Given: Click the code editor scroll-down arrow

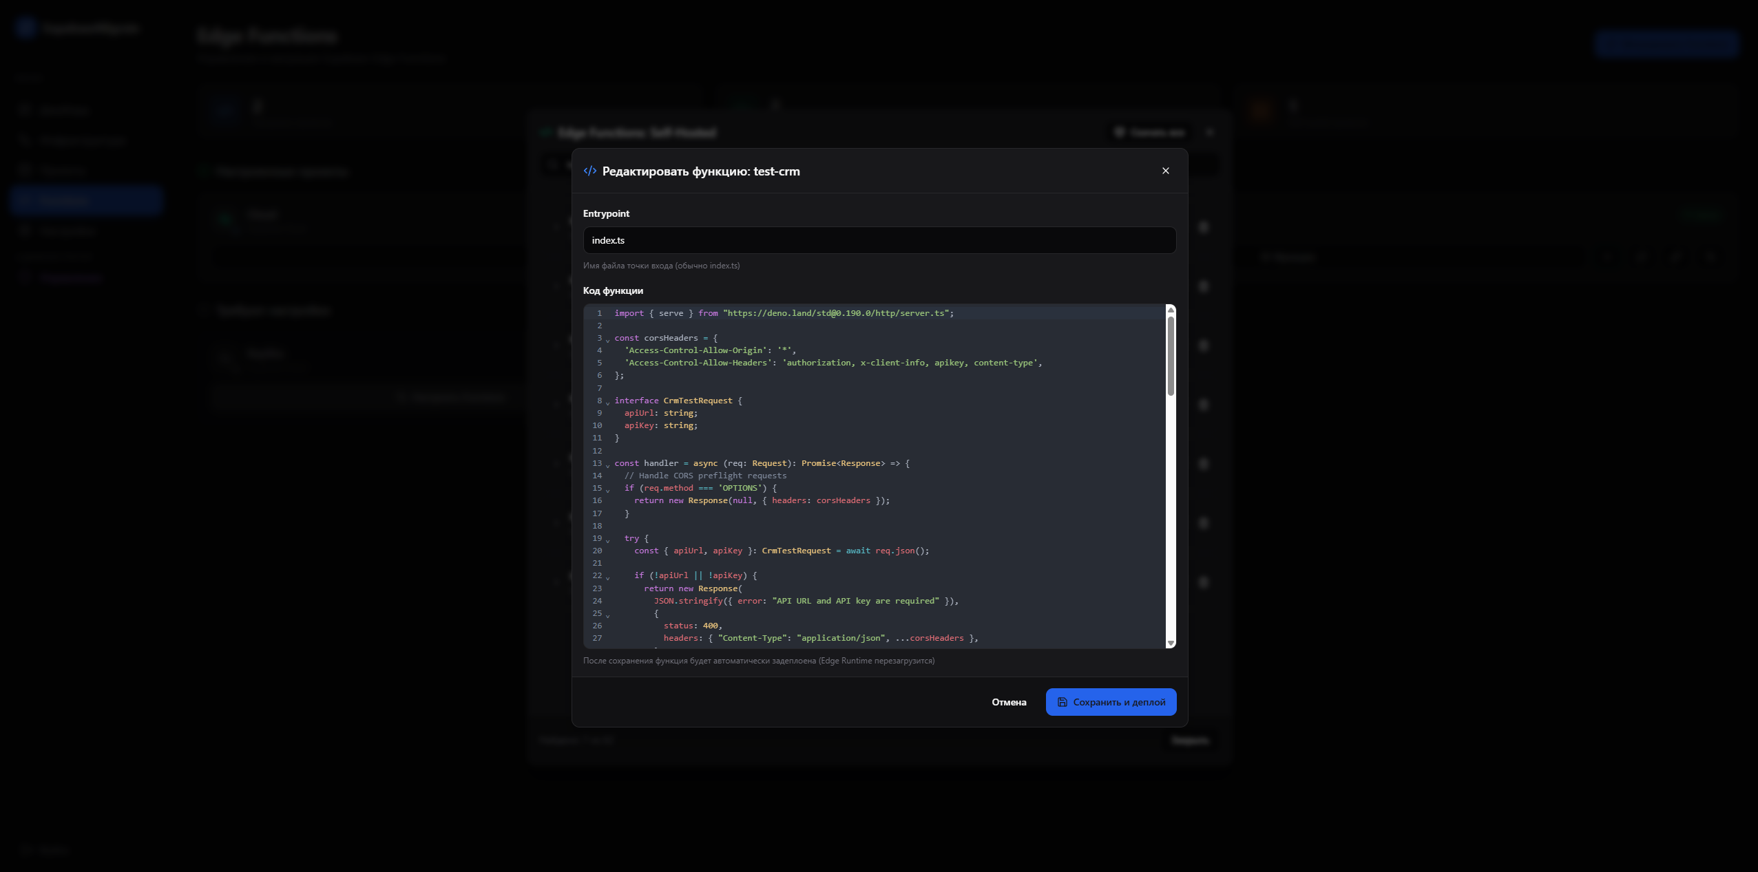Looking at the screenshot, I should (x=1171, y=643).
